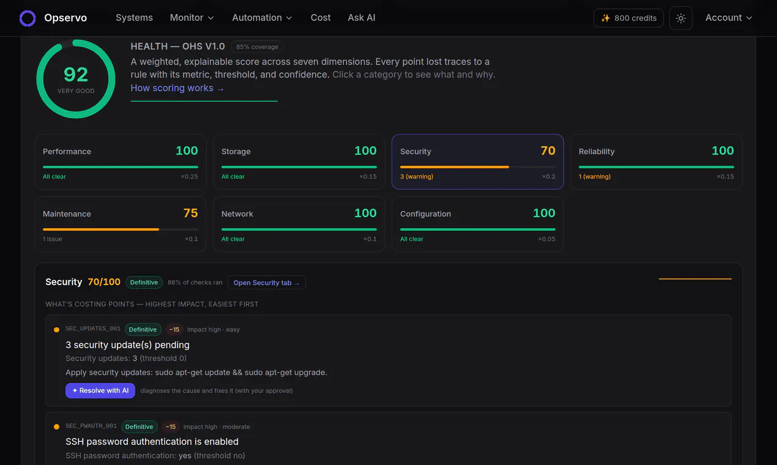
Task: Select the Reliability category card
Action: 656,162
